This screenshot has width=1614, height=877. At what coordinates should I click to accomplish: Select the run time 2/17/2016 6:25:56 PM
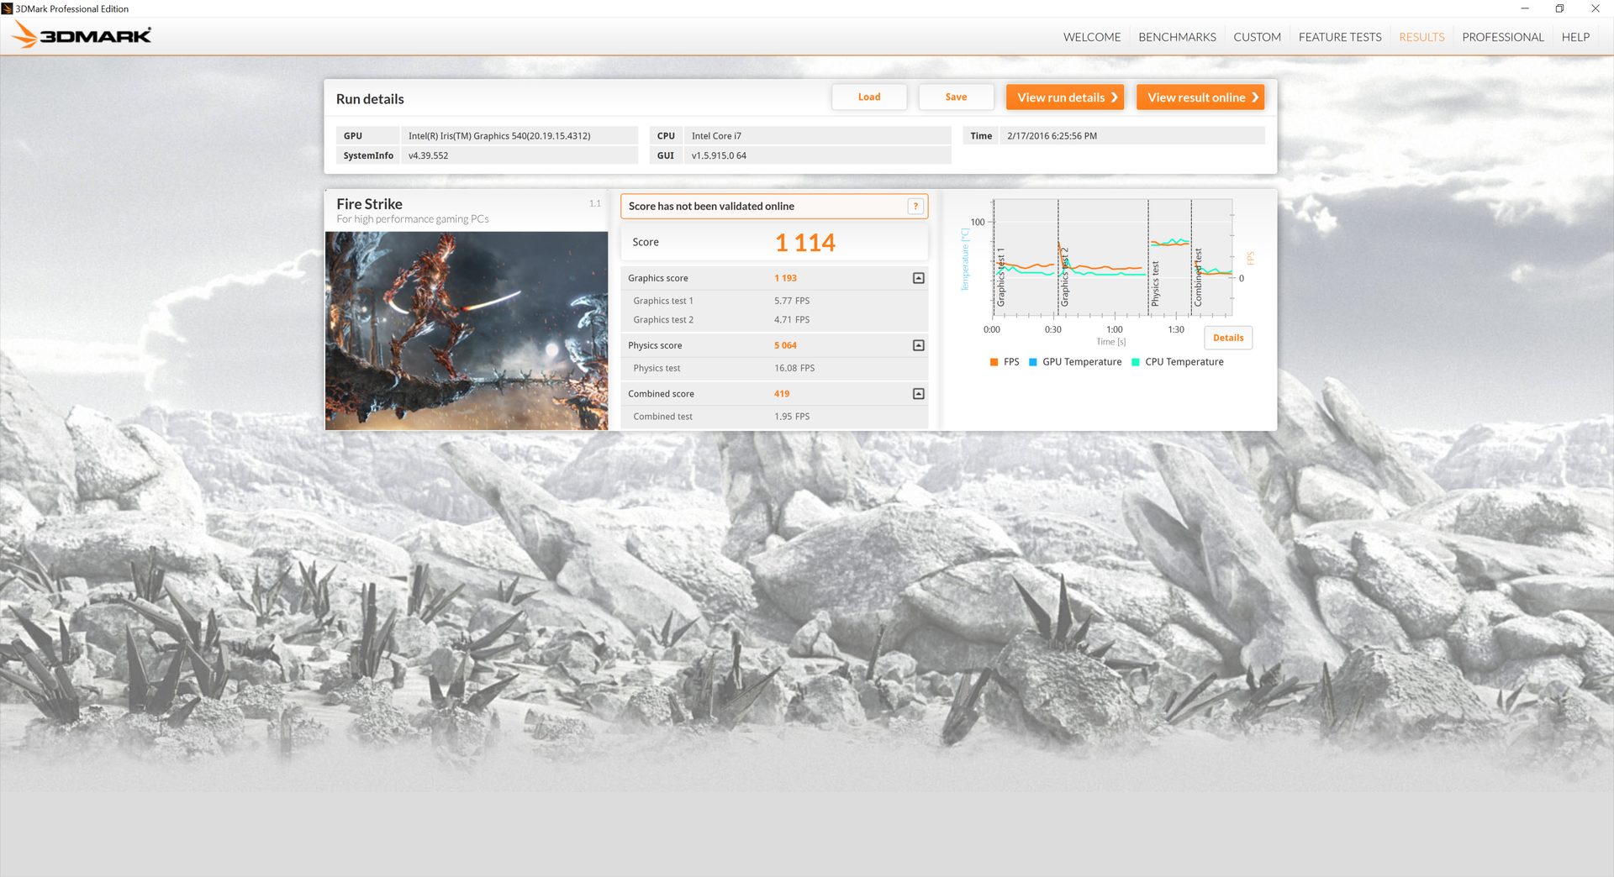tap(1052, 136)
